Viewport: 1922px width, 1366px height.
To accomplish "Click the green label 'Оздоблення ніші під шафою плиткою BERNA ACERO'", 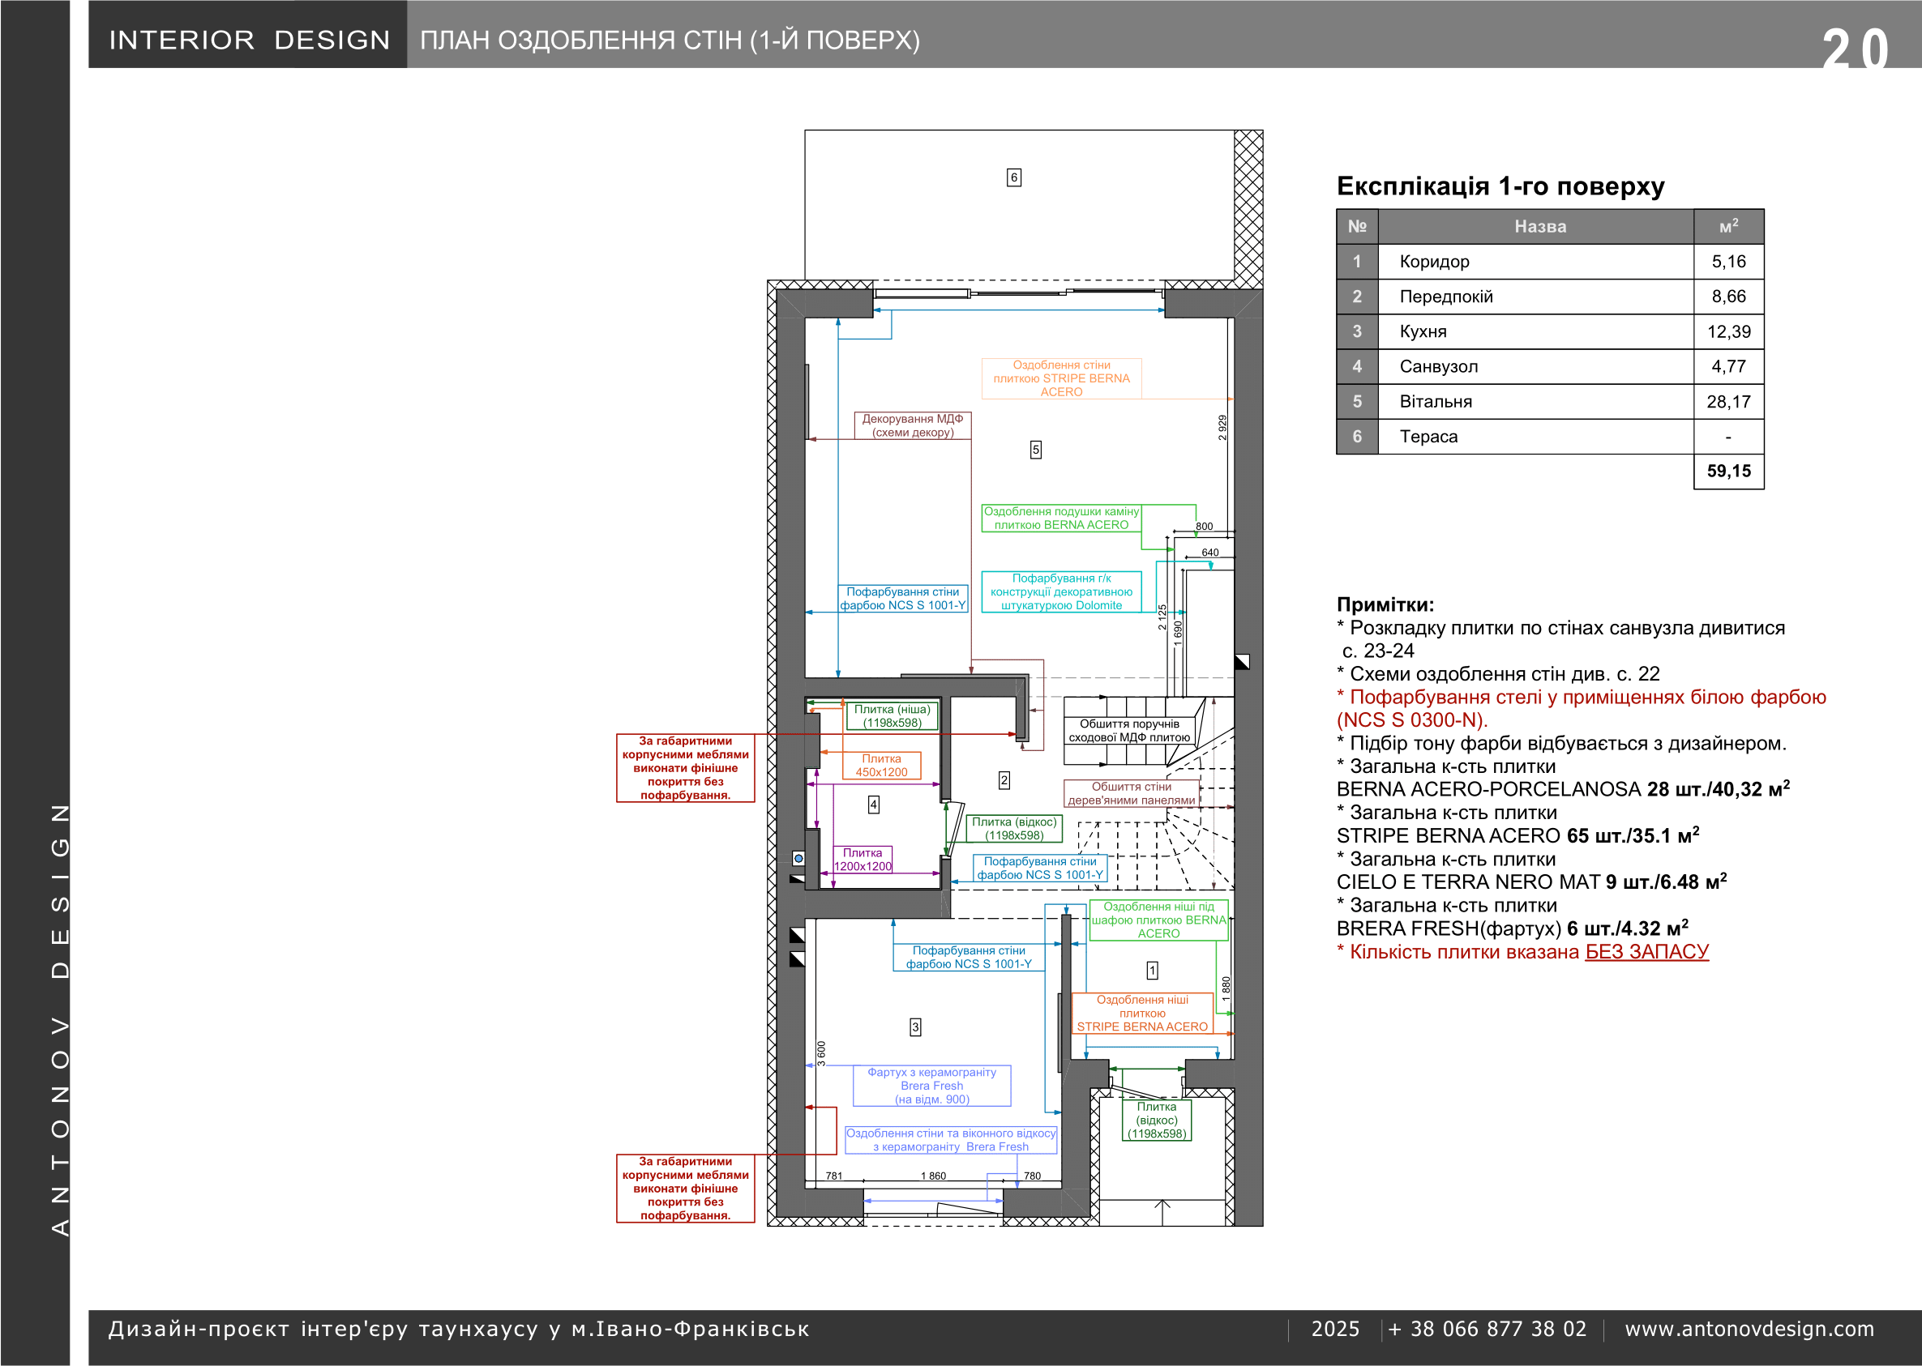I will (x=1158, y=920).
